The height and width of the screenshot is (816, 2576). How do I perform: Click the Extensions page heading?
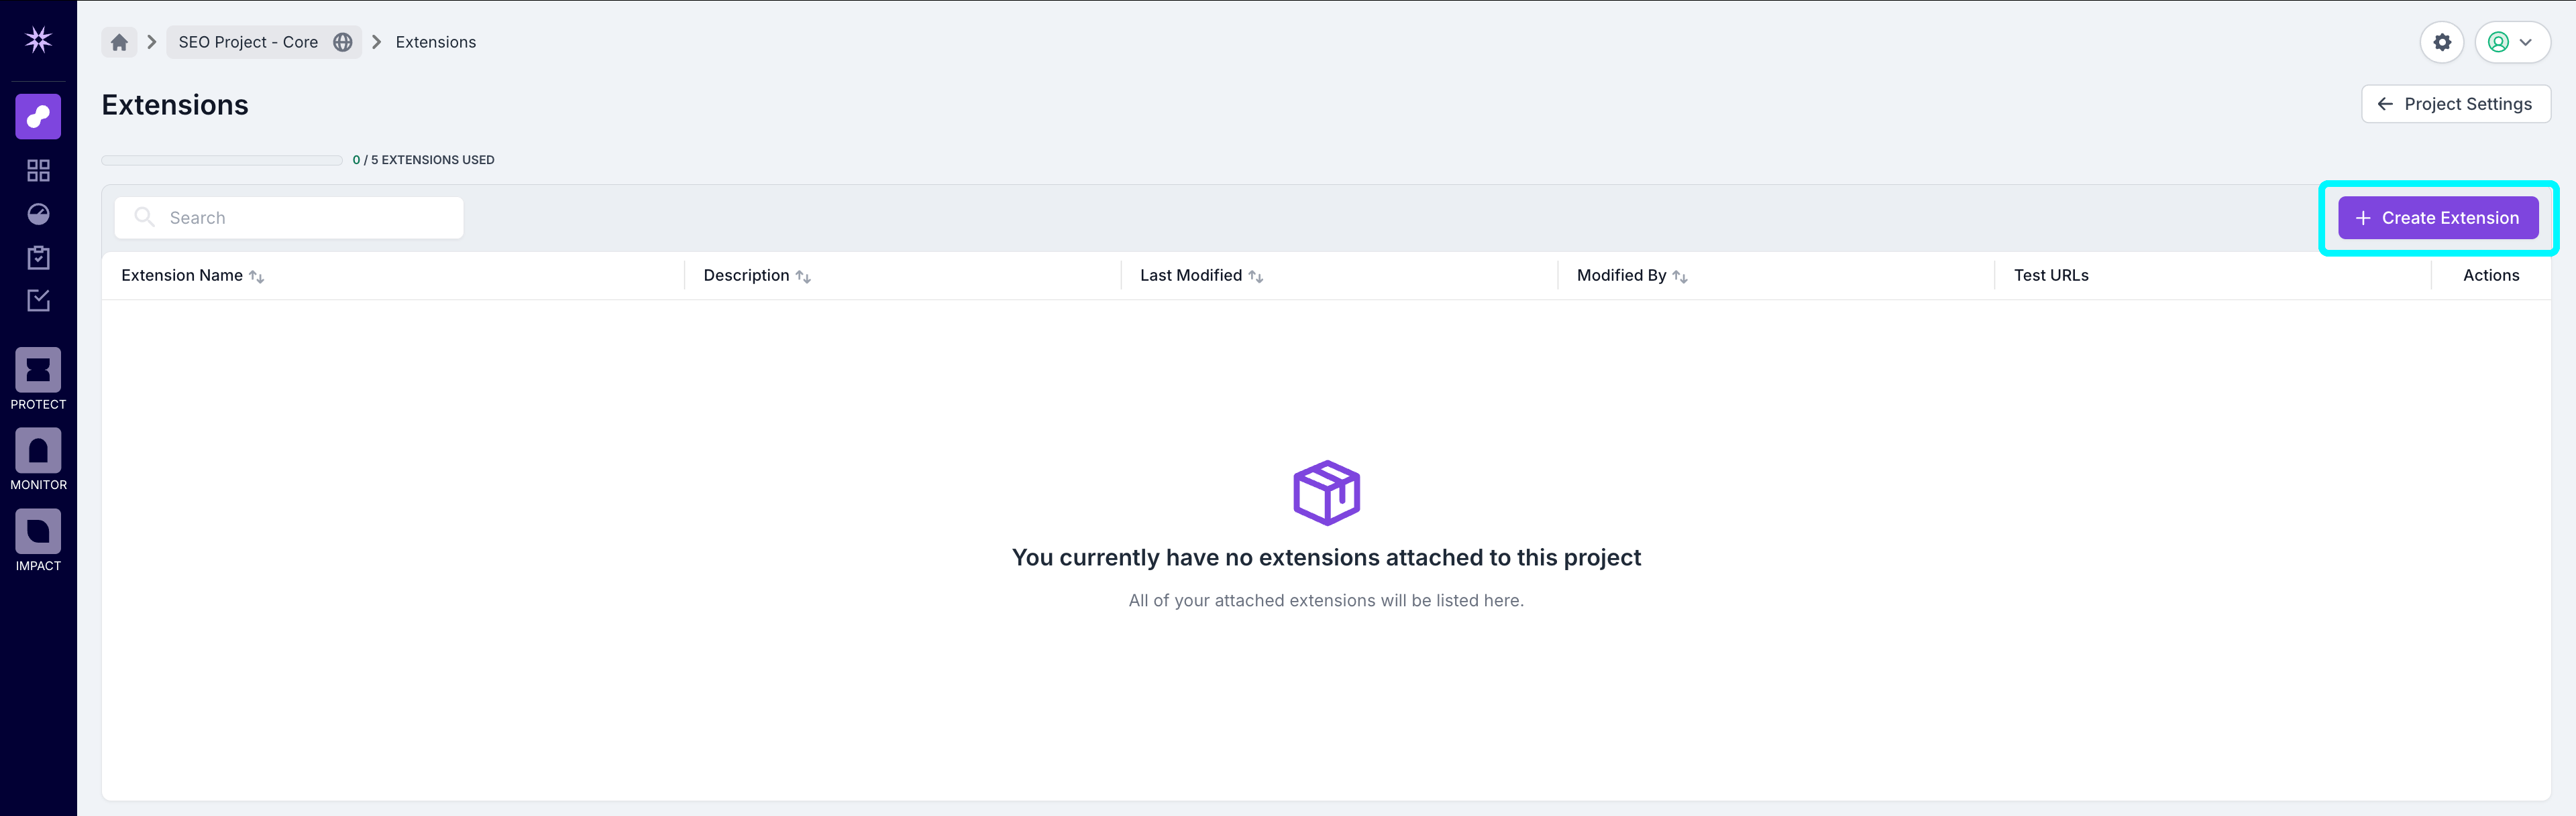(x=175, y=105)
